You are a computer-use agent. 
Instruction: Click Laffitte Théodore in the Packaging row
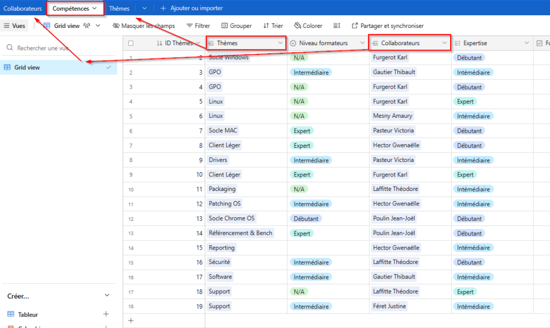(395, 189)
